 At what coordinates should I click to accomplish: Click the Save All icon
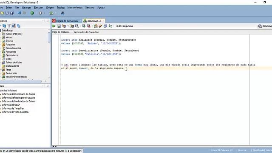click(x=12, y=13)
